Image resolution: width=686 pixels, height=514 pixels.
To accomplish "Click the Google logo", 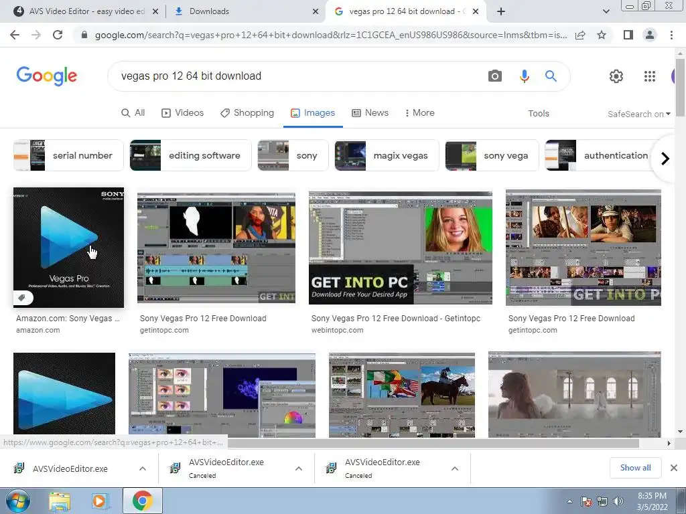I will click(x=47, y=76).
